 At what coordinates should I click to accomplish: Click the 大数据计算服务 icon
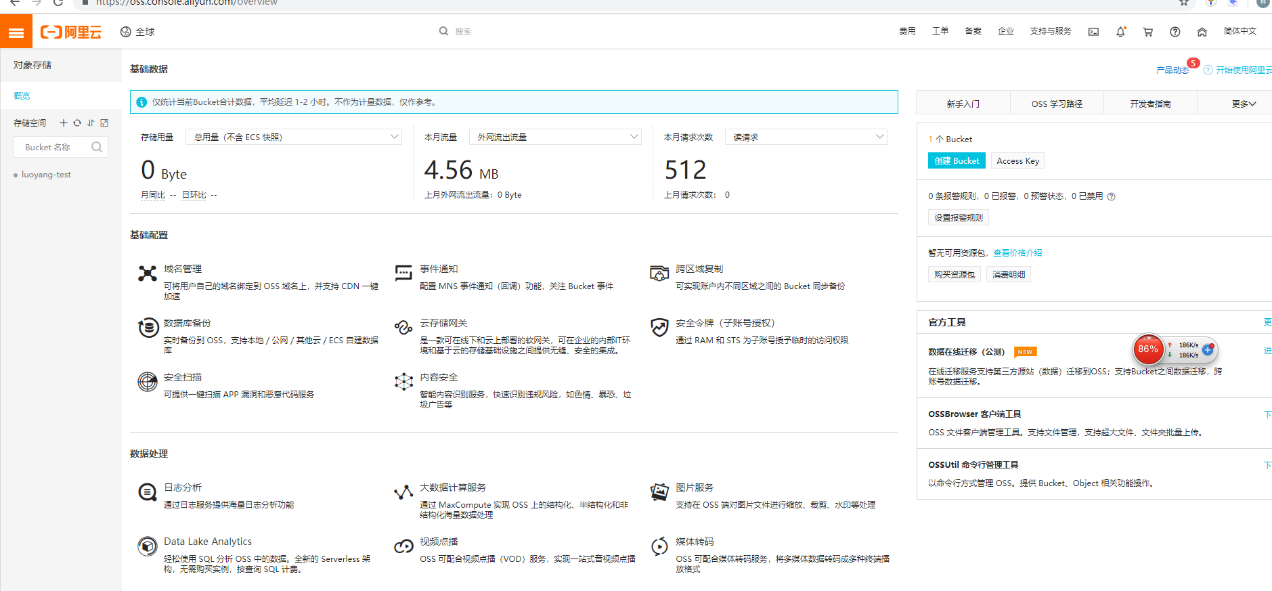(x=403, y=492)
